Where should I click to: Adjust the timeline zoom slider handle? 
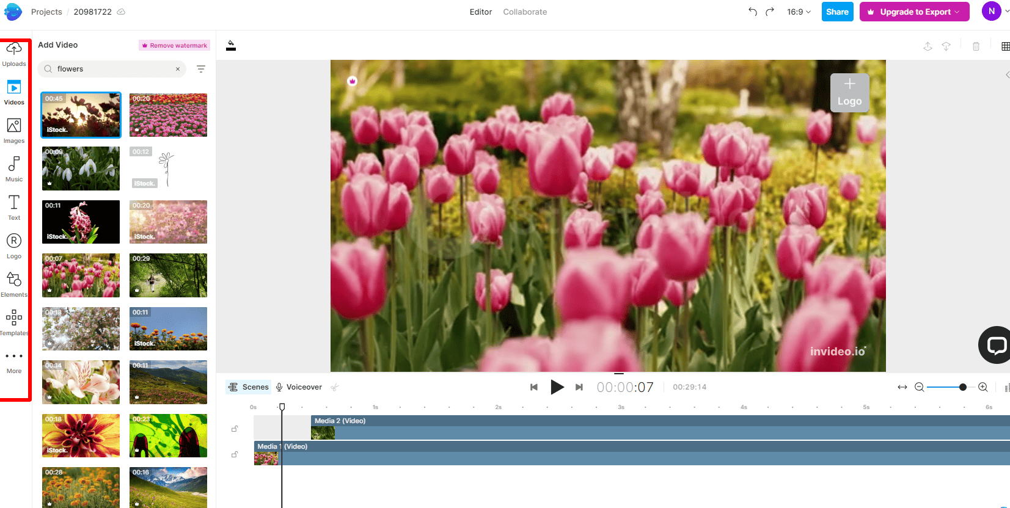coord(963,387)
